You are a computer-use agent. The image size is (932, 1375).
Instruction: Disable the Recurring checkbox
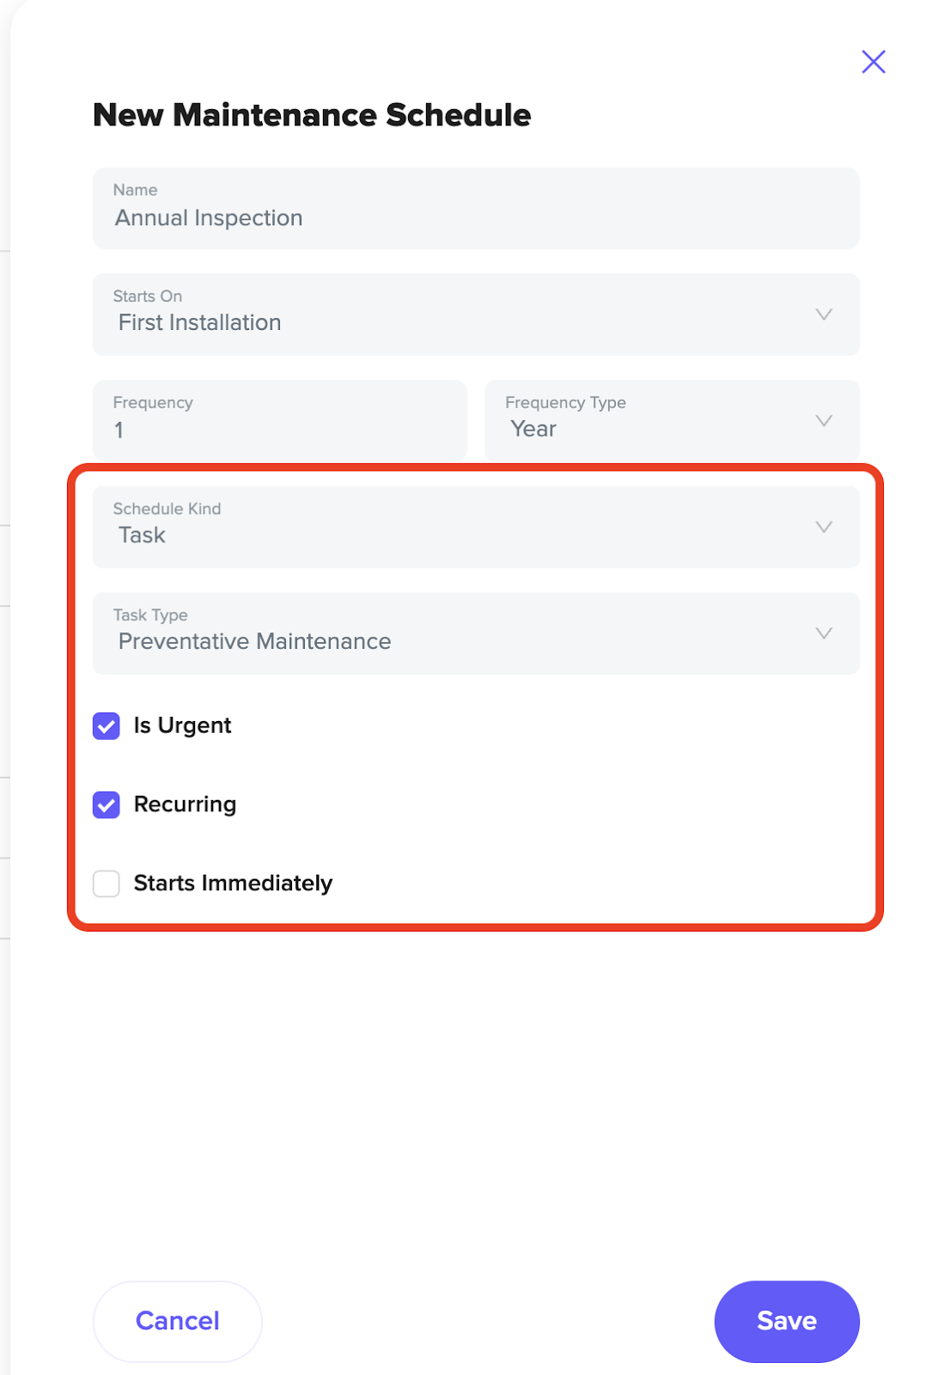click(107, 805)
